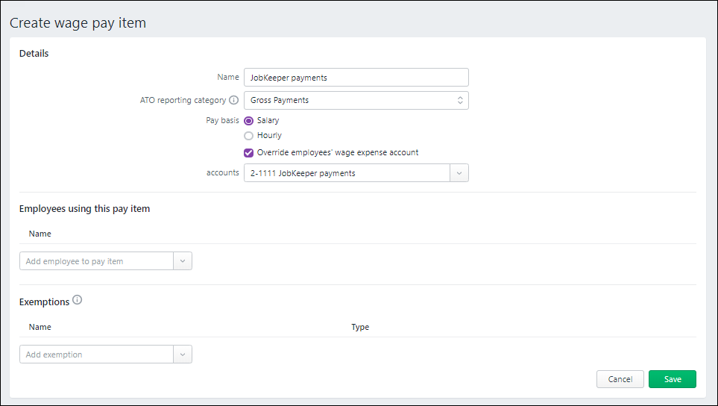The image size is (718, 406).
Task: Click Name column header under Employees section
Action: [40, 234]
